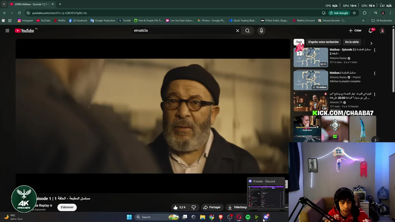Open File Explorer from the taskbar

click(x=202, y=217)
